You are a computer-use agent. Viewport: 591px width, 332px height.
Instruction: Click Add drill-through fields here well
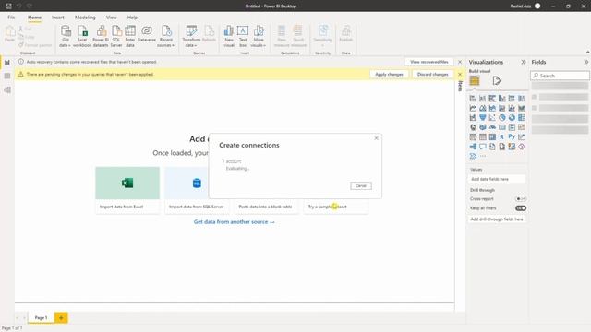[x=497, y=219]
